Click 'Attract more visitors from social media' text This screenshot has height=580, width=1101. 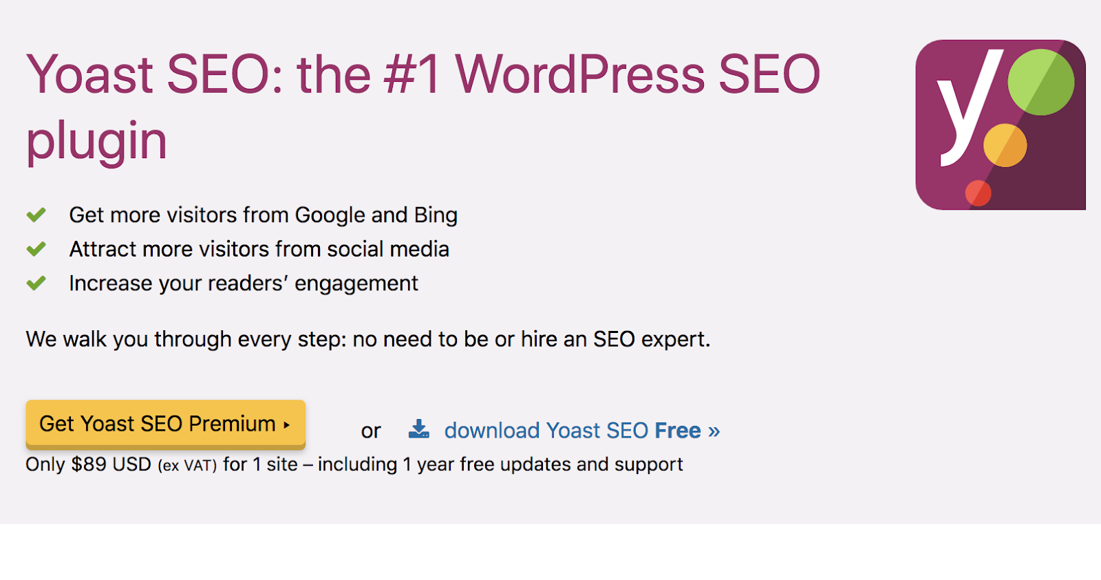click(259, 249)
